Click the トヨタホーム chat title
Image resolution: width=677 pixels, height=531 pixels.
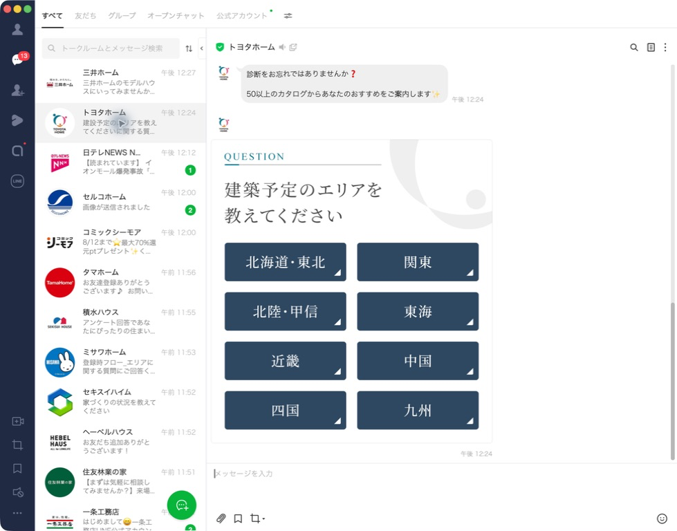[252, 47]
